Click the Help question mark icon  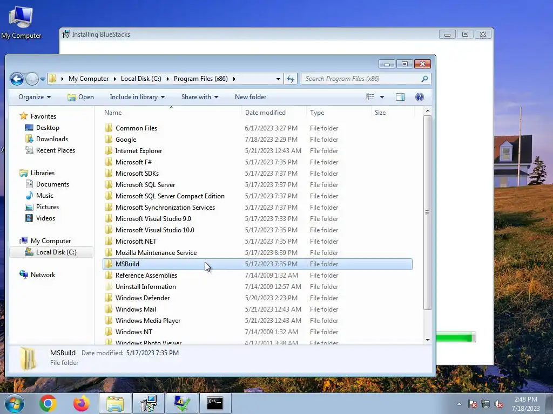419,97
